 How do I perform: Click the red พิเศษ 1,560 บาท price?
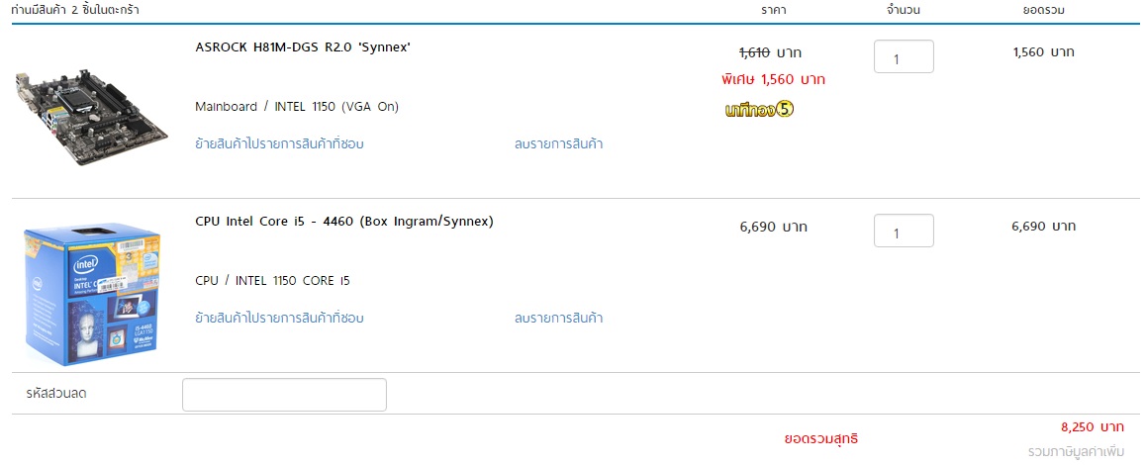[773, 79]
